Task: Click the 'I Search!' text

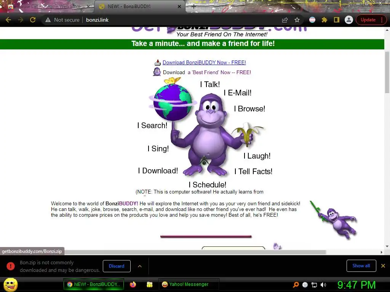Action: pyautogui.click(x=152, y=125)
